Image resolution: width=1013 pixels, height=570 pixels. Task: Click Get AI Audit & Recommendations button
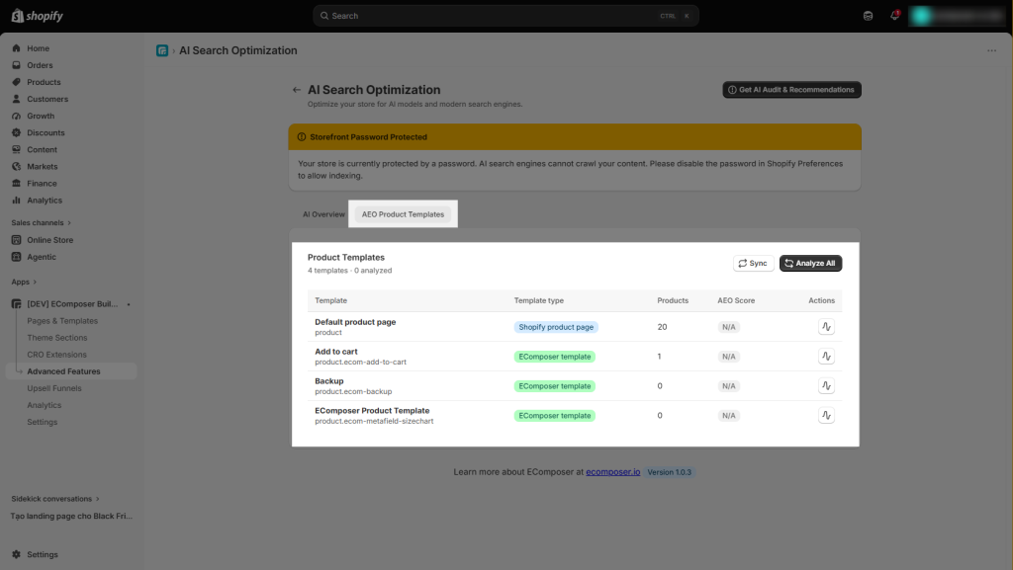(x=791, y=90)
